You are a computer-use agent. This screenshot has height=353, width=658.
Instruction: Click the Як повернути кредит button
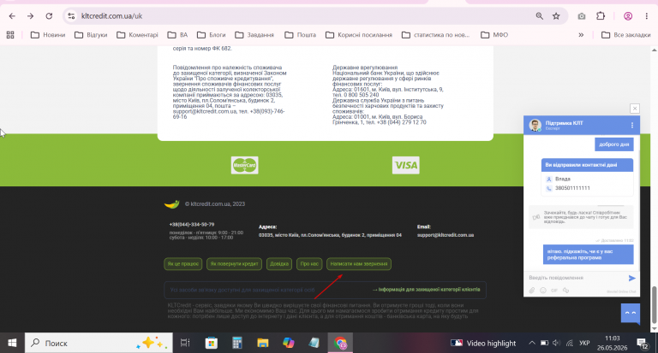click(234, 264)
